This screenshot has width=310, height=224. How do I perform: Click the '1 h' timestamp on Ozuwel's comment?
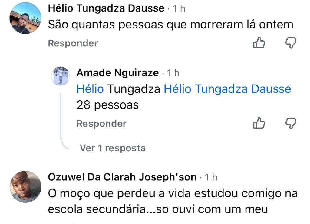click(211, 177)
